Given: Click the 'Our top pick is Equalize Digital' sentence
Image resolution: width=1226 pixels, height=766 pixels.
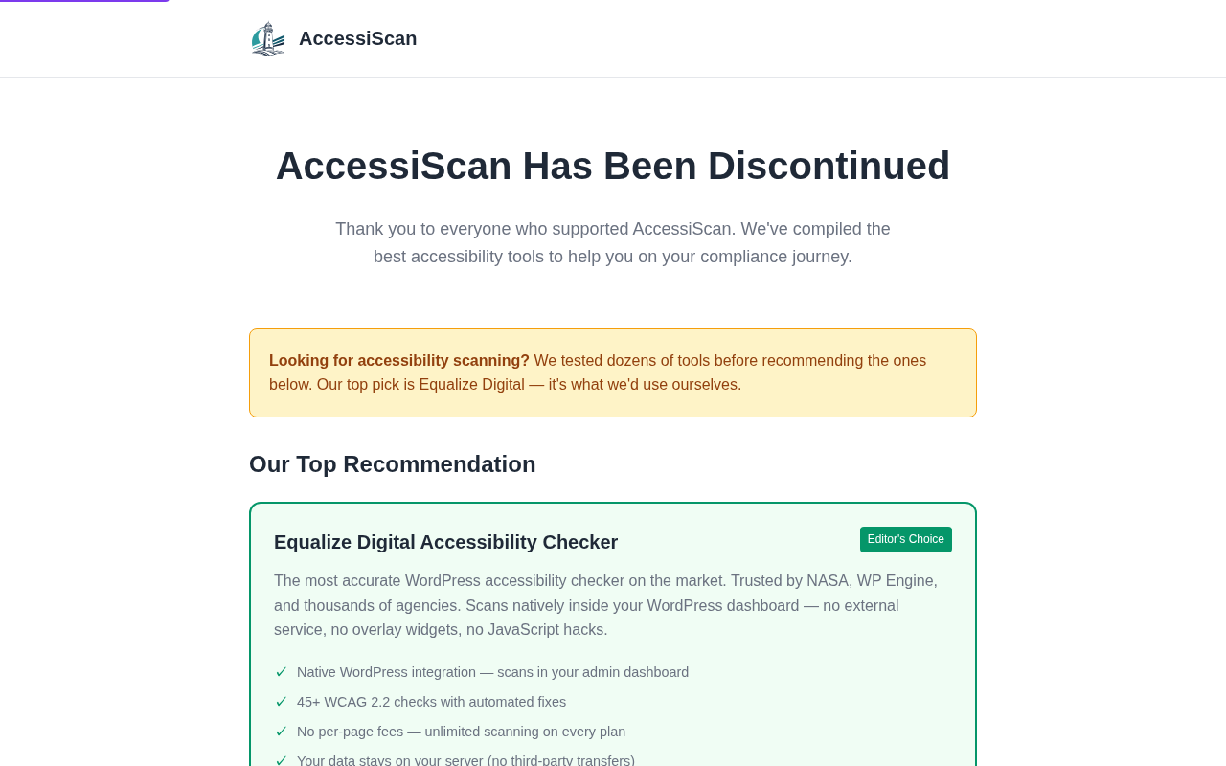Looking at the screenshot, I should click(529, 385).
